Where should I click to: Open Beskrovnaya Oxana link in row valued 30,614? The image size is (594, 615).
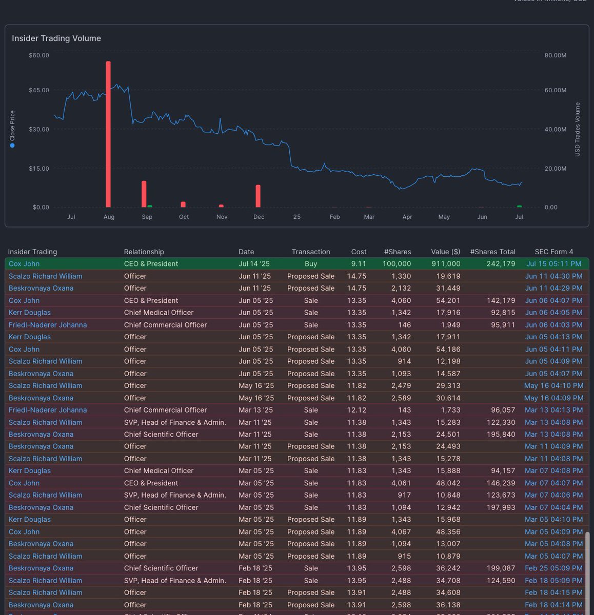[41, 398]
